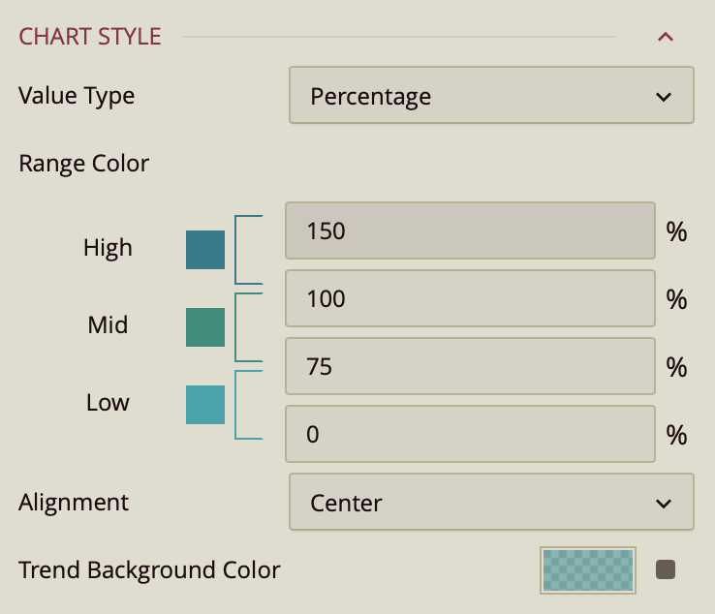715x614 pixels.
Task: Click the small dark square beside trend color
Action: coord(666,569)
